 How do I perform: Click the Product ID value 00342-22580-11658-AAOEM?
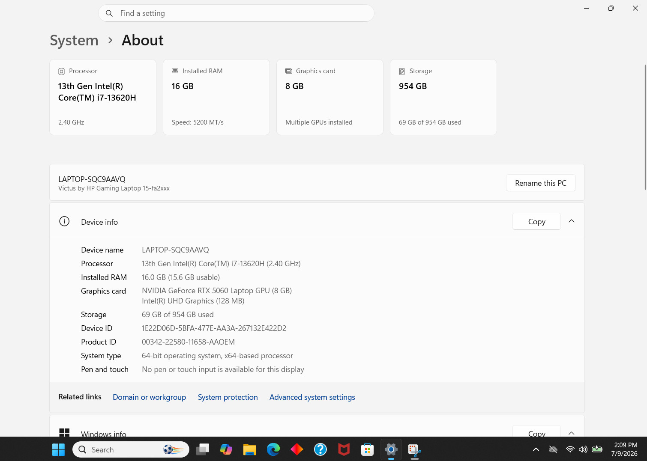(188, 342)
